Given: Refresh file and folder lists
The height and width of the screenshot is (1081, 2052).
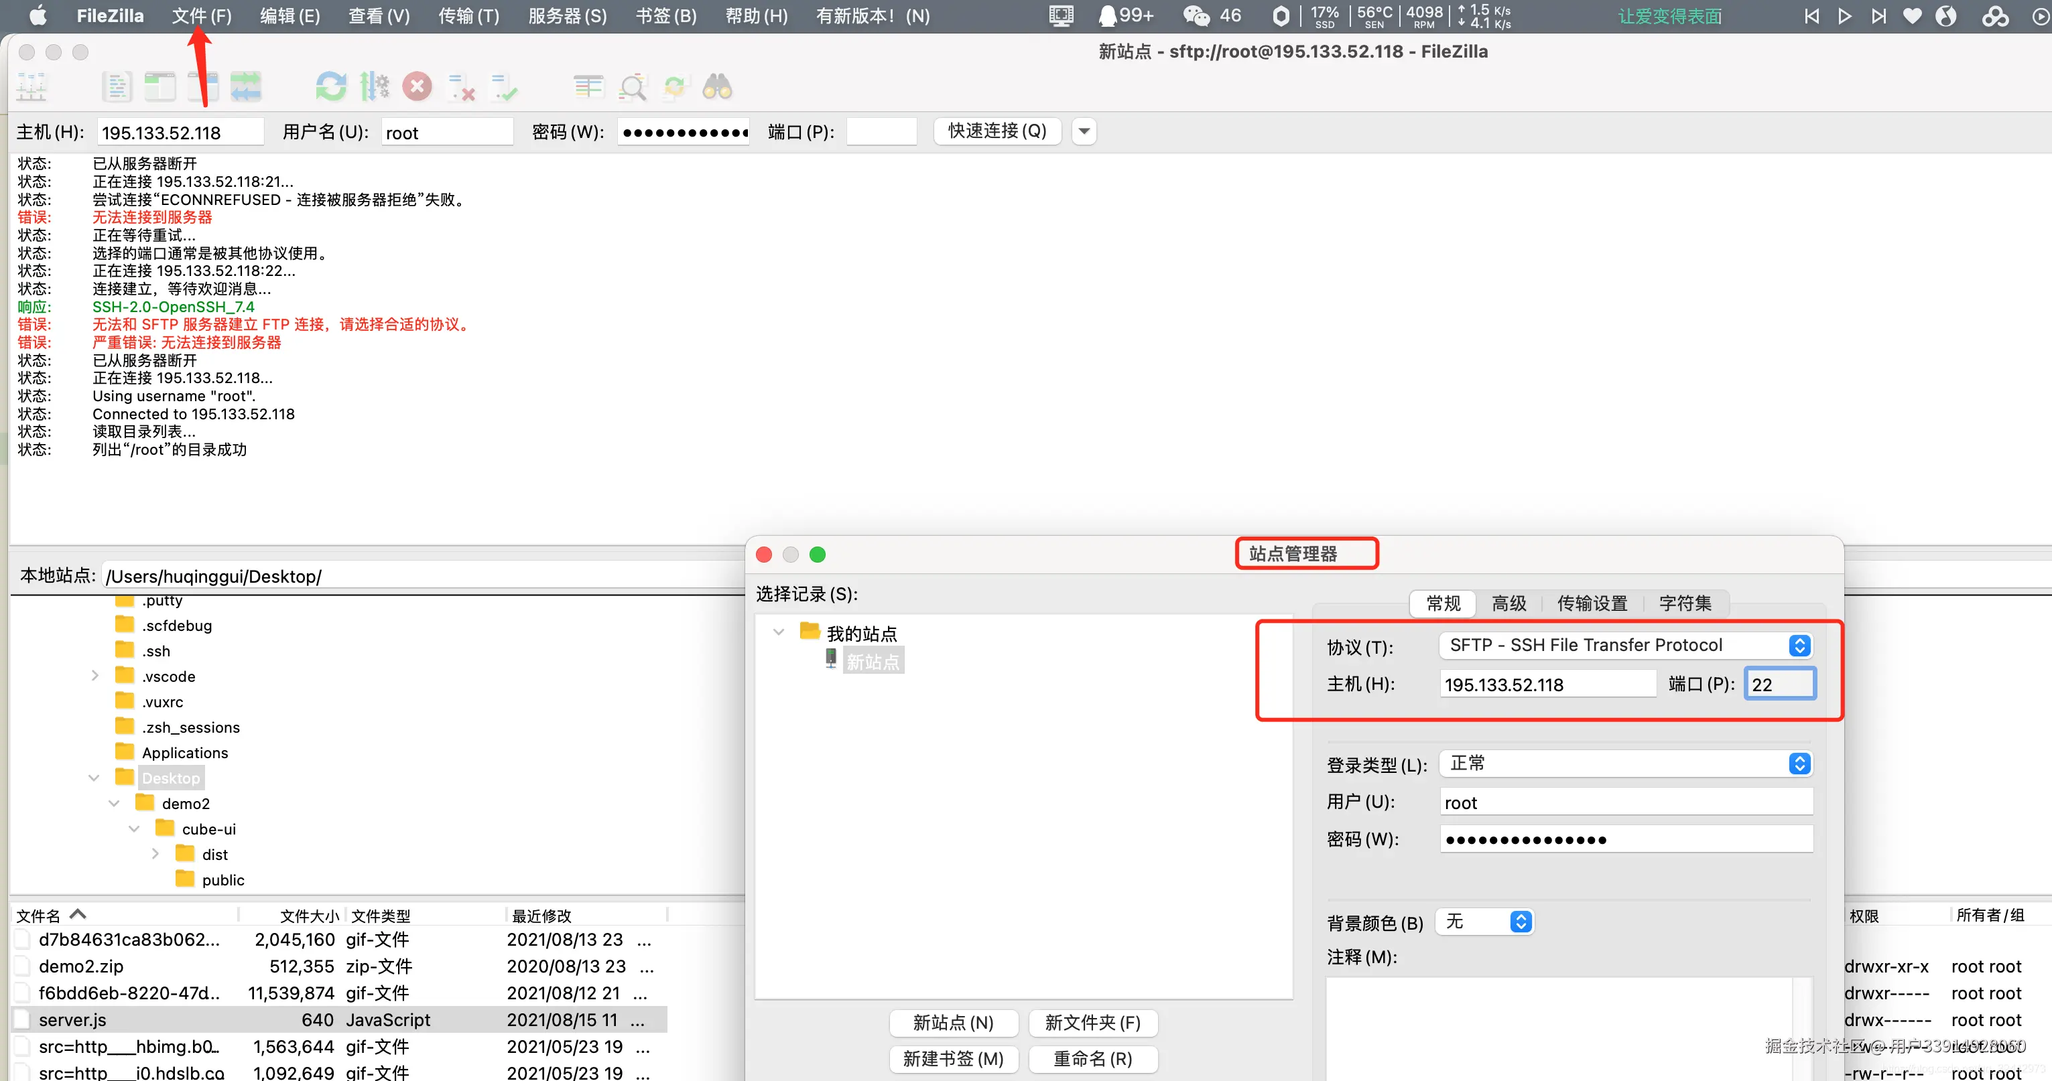Looking at the screenshot, I should tap(330, 87).
